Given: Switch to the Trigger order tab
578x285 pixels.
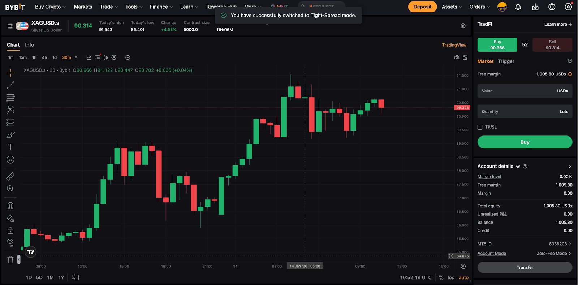Looking at the screenshot, I should click(x=506, y=61).
